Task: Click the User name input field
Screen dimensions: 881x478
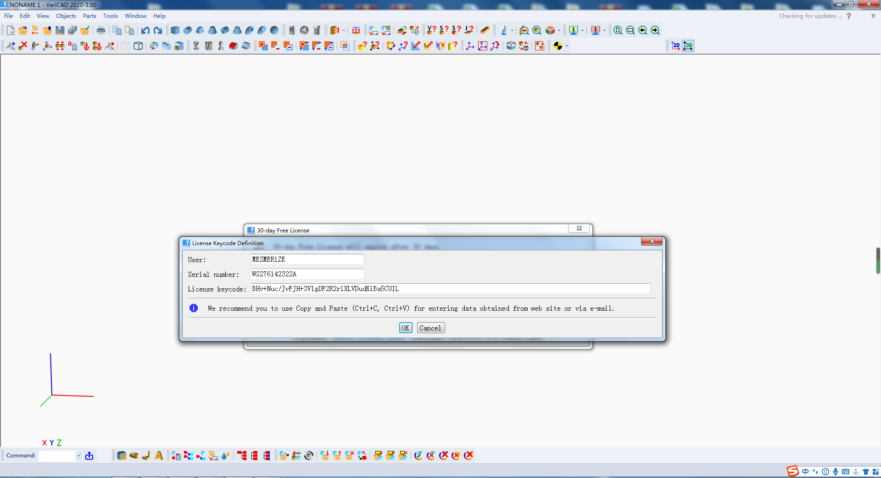Action: tap(307, 259)
